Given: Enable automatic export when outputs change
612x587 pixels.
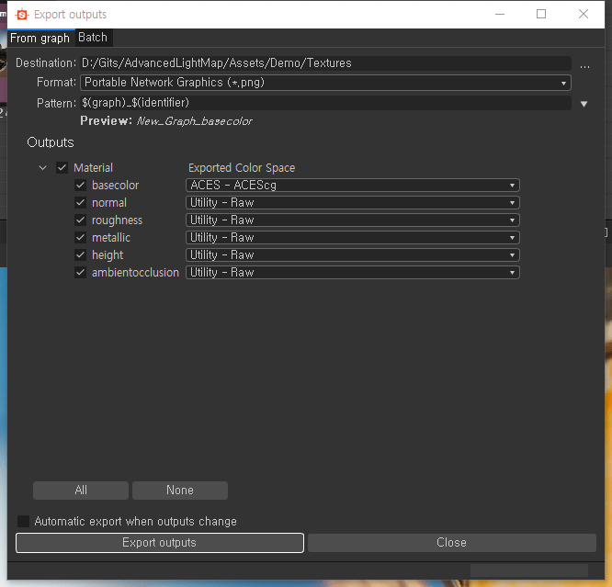Looking at the screenshot, I should (x=24, y=522).
